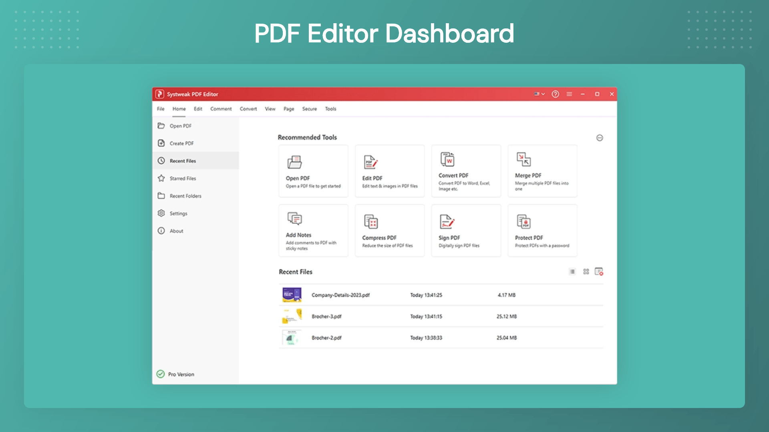Click the Systweak PDF Editor logo icon
This screenshot has width=769, height=432.
point(160,94)
